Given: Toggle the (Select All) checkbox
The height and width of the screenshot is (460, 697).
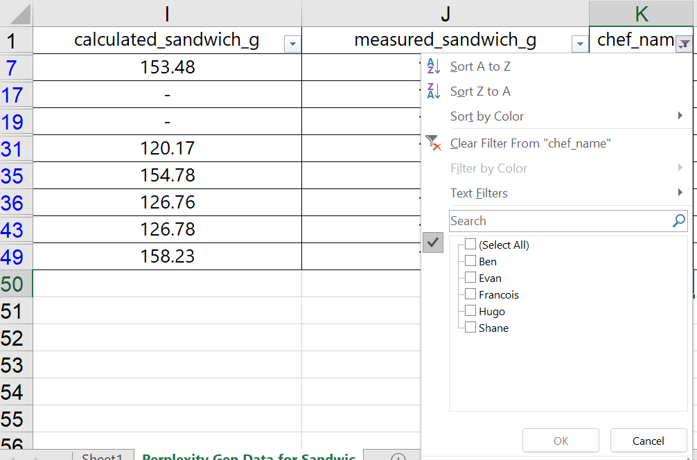Looking at the screenshot, I should pyautogui.click(x=470, y=245).
